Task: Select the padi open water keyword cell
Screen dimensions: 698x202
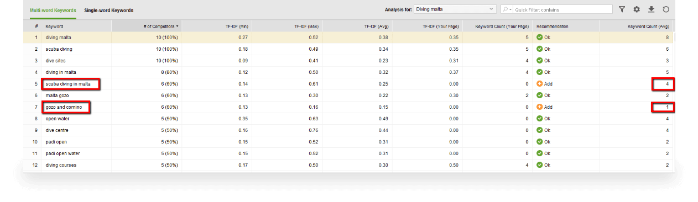Action: (x=77, y=153)
